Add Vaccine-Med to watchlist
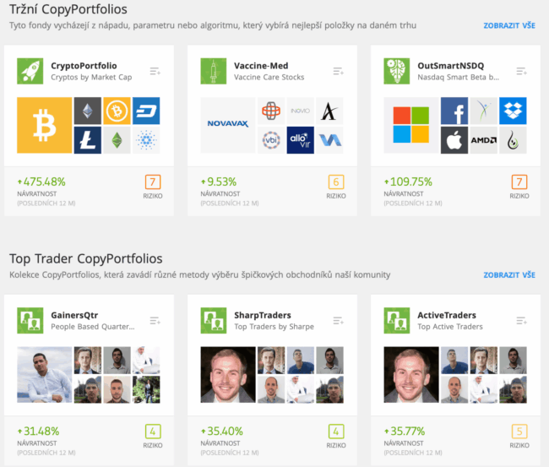 [x=338, y=72]
